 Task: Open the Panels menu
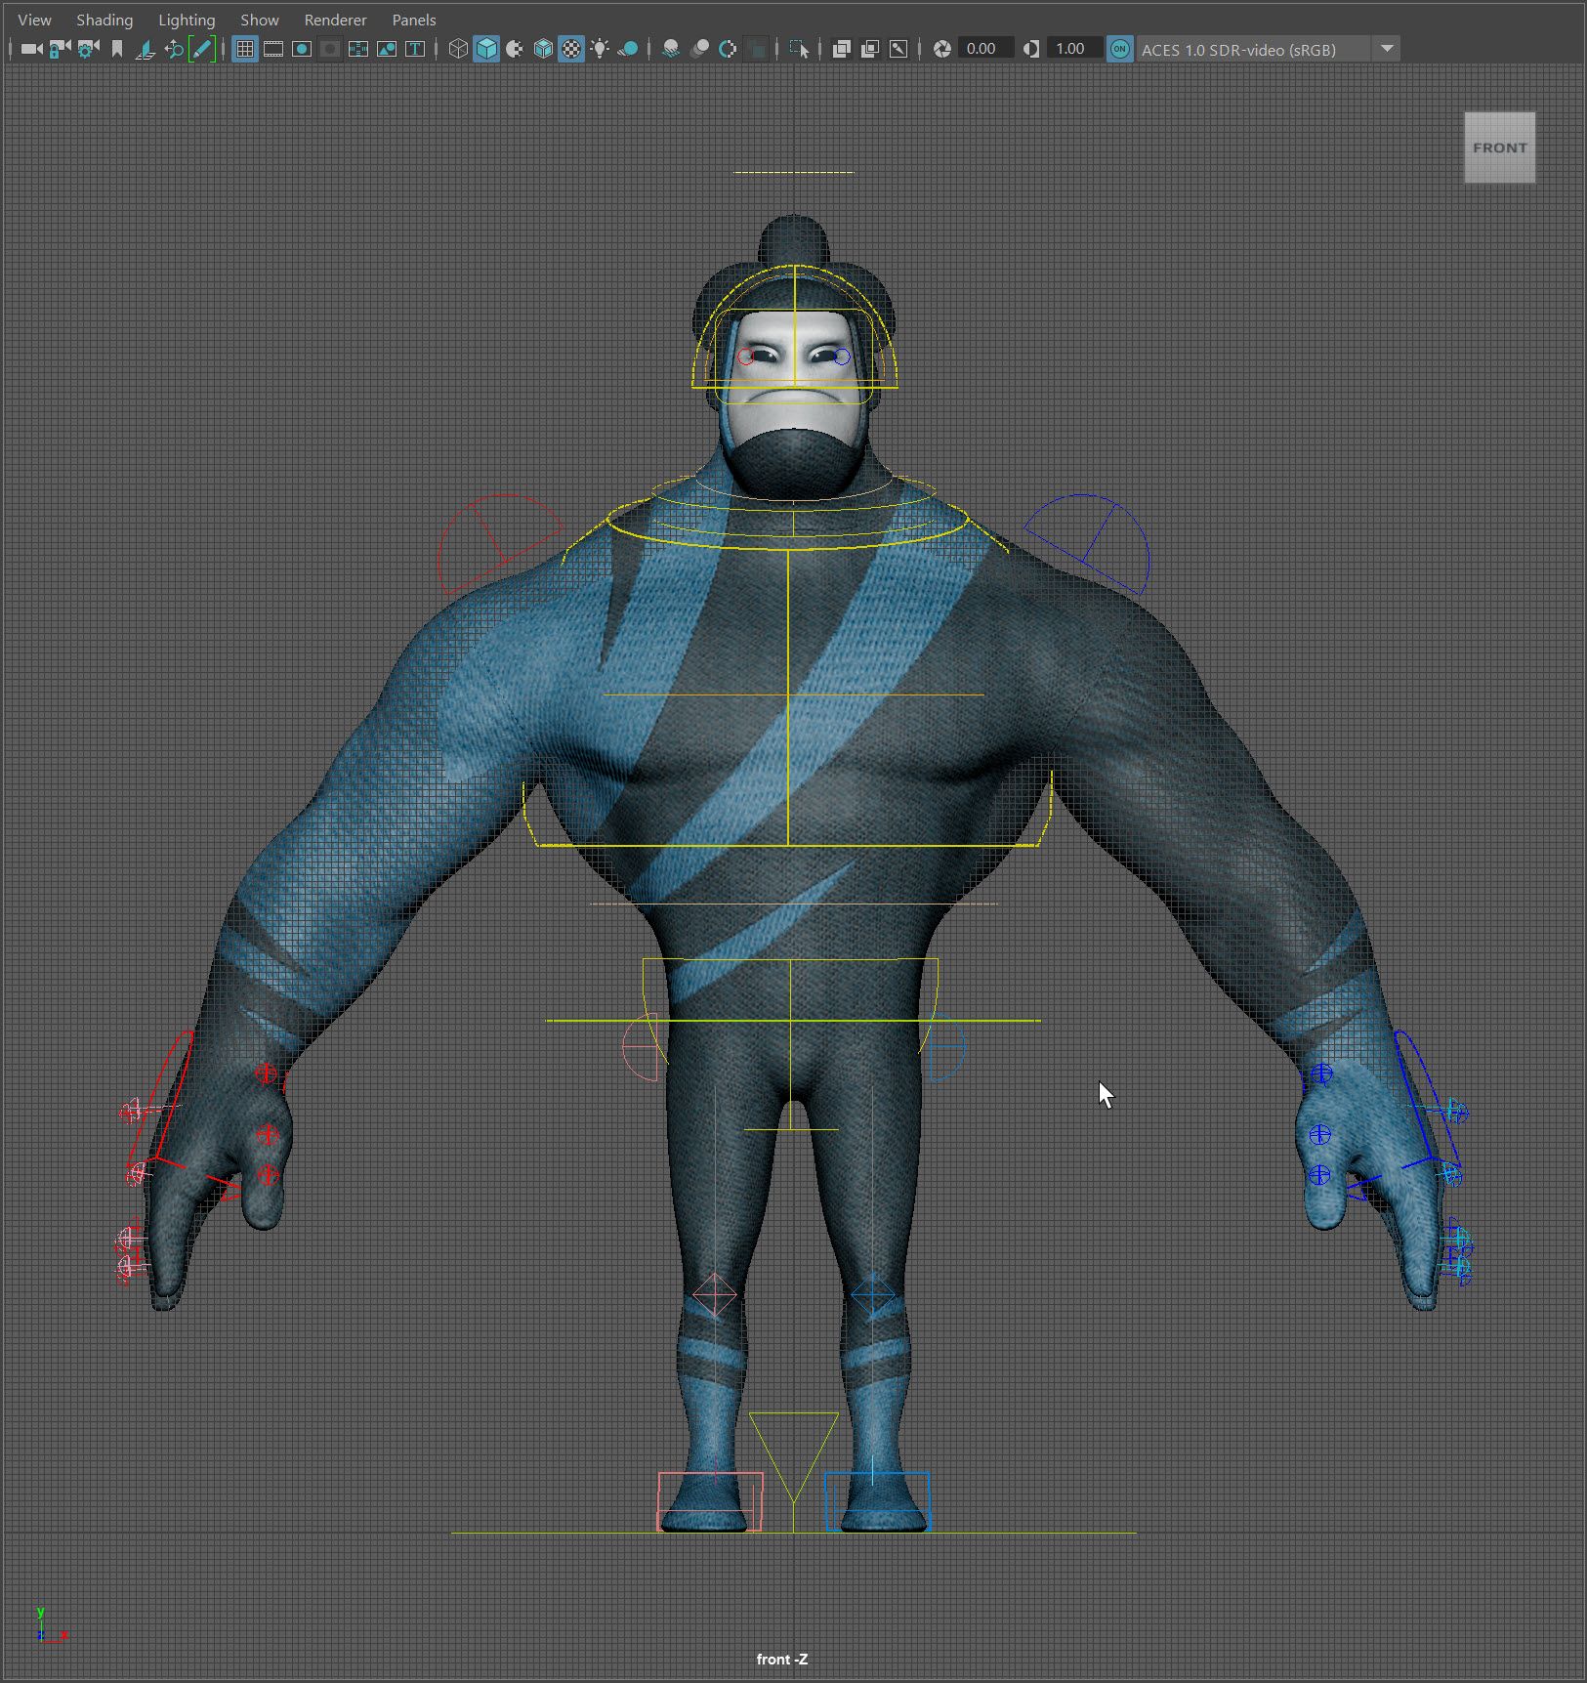pos(413,20)
